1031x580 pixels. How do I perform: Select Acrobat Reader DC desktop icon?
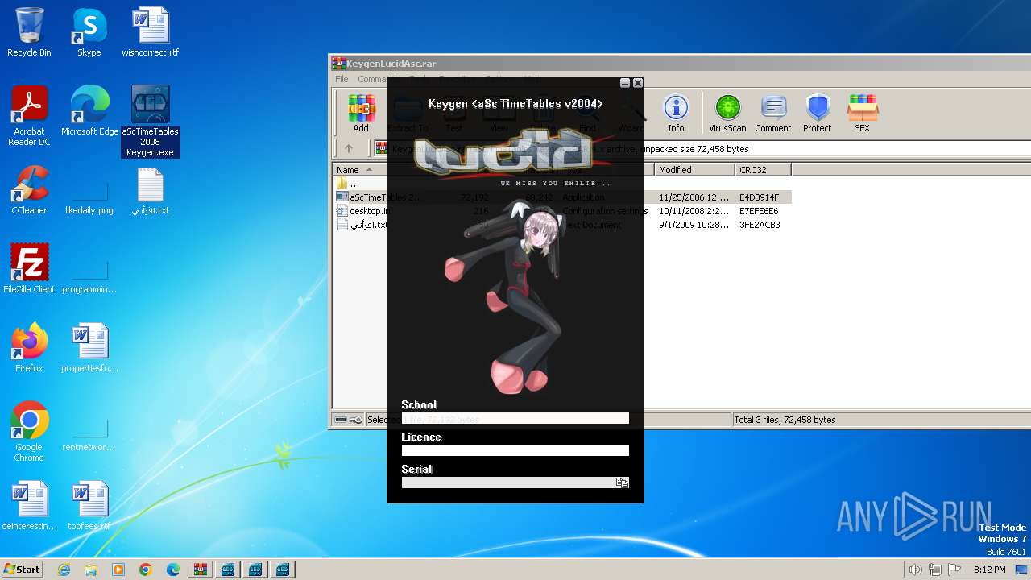[29, 117]
